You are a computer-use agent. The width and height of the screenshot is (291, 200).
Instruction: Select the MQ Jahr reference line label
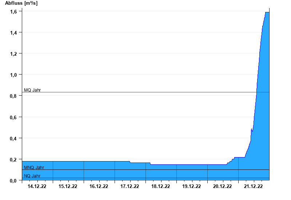[x=32, y=90]
